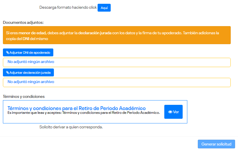The width and height of the screenshot is (238, 151).
Task: Click the word Ver in the terms card
Action: [x=176, y=112]
